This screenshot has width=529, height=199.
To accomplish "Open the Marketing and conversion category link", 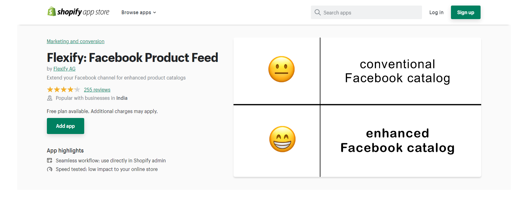I will click(x=76, y=41).
